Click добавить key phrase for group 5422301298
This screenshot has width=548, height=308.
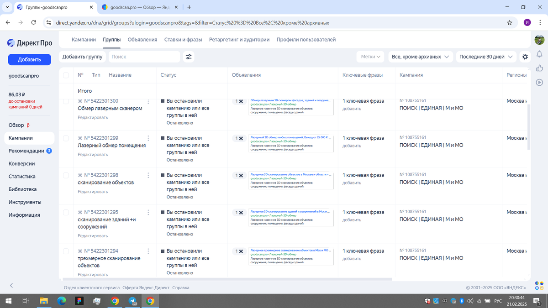click(x=352, y=183)
